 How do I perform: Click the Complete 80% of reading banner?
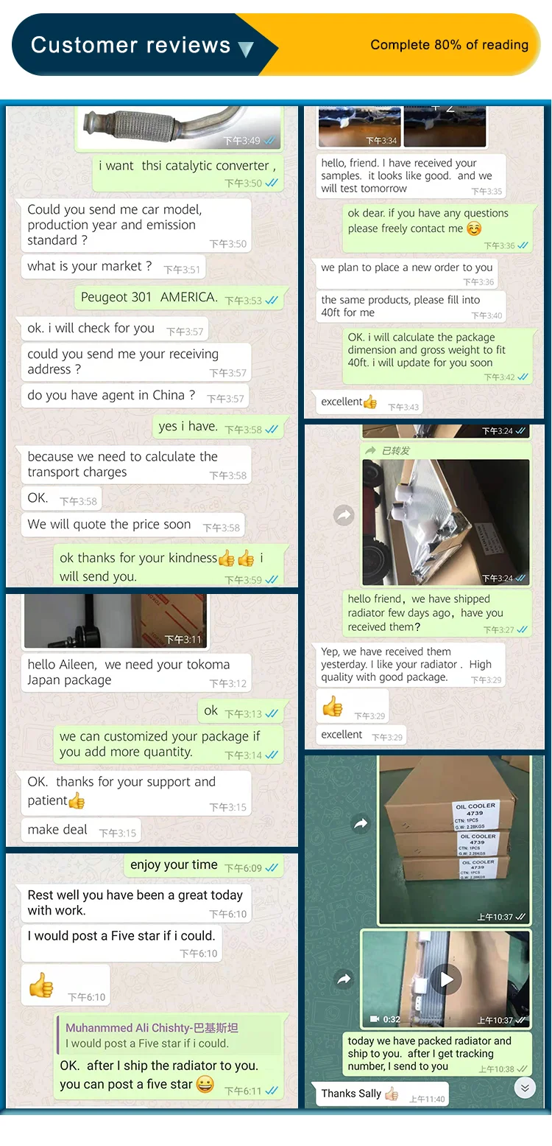click(449, 45)
